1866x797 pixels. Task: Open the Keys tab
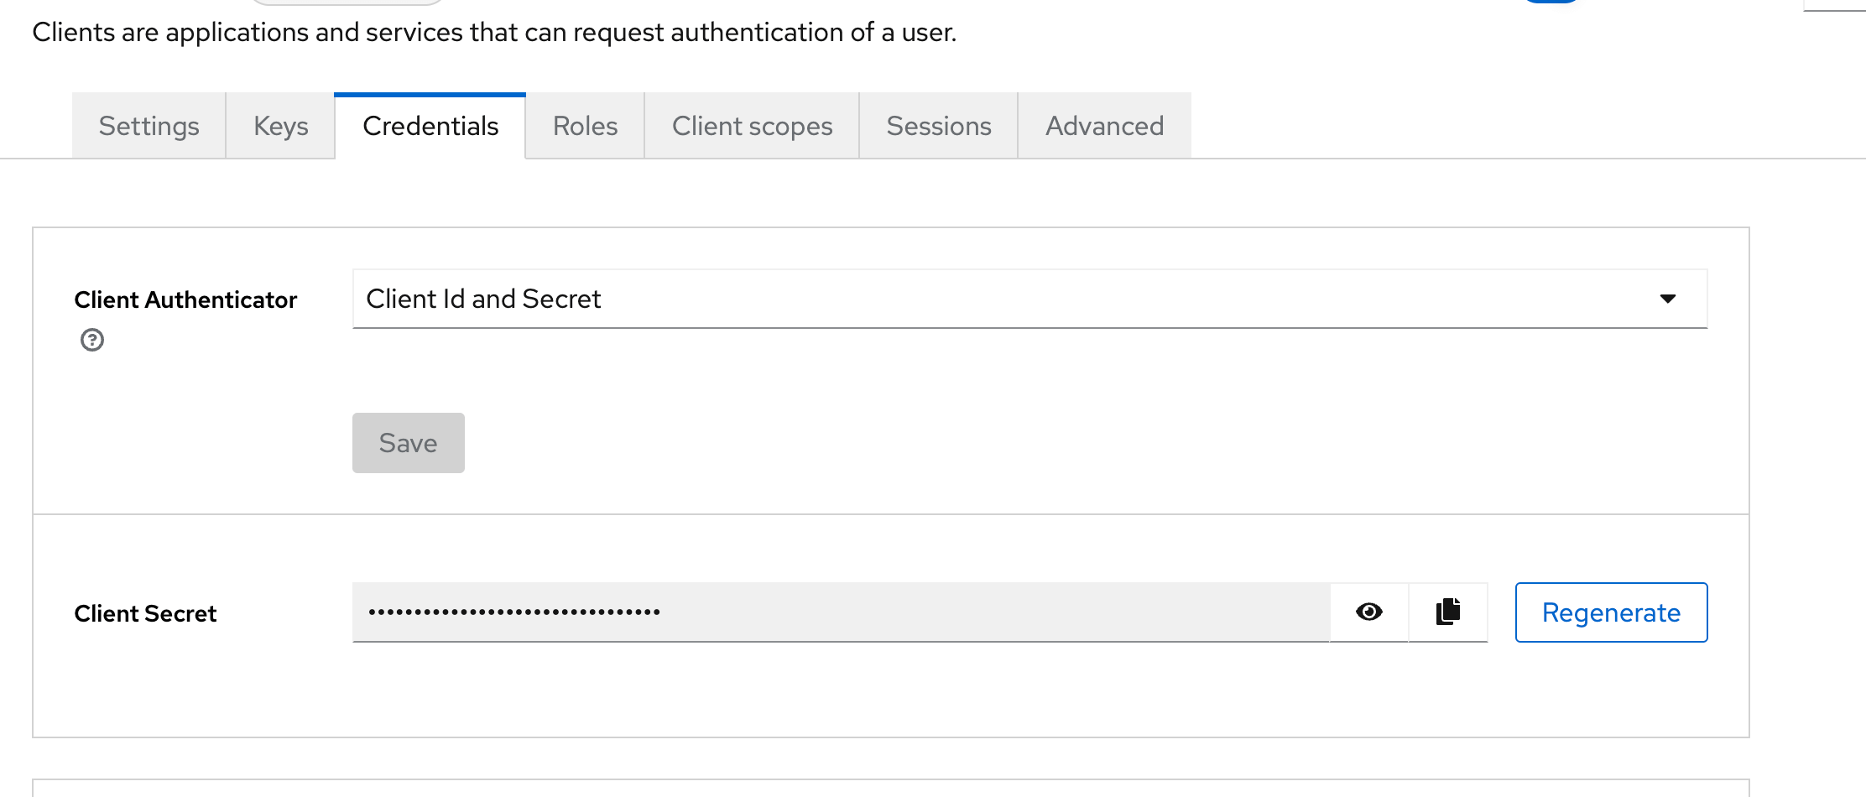(280, 126)
